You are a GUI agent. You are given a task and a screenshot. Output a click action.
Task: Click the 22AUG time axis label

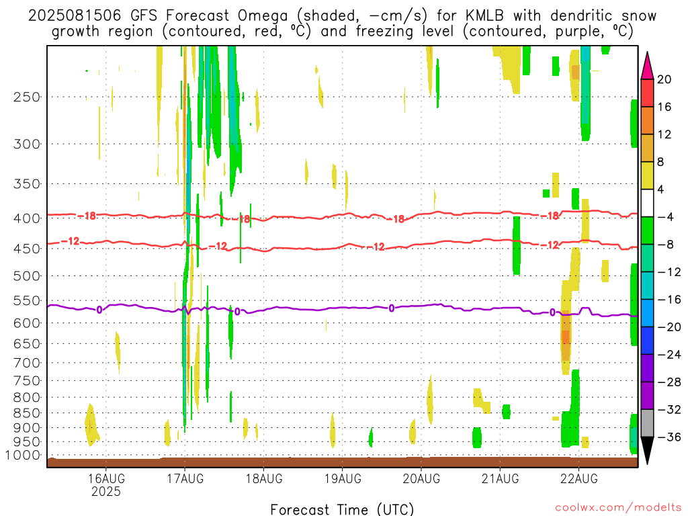click(578, 478)
